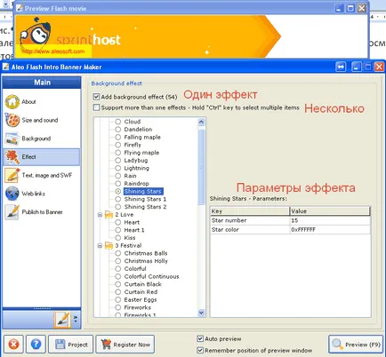Click the shopping cart icon on Register Now
The width and height of the screenshot is (386, 357).
pos(106,345)
